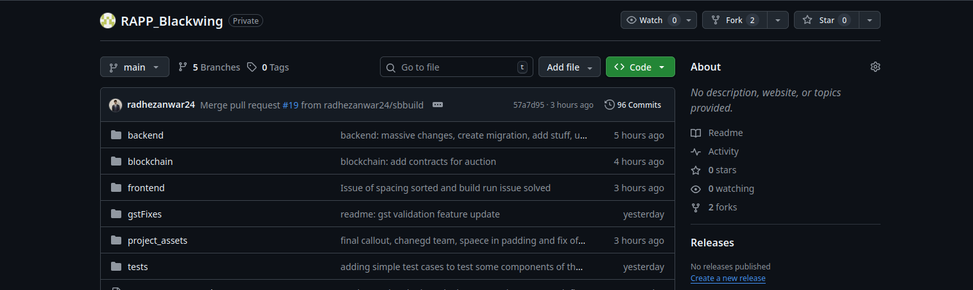Screen dimensions: 973x290
Task: View the 5 Branches page
Action: pos(209,67)
